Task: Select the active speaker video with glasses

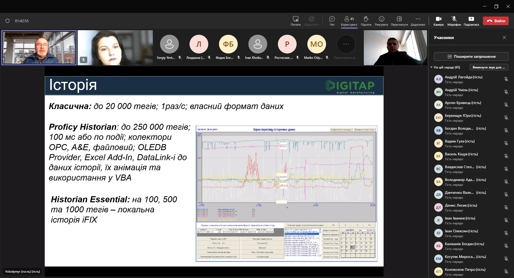Action: click(39, 48)
